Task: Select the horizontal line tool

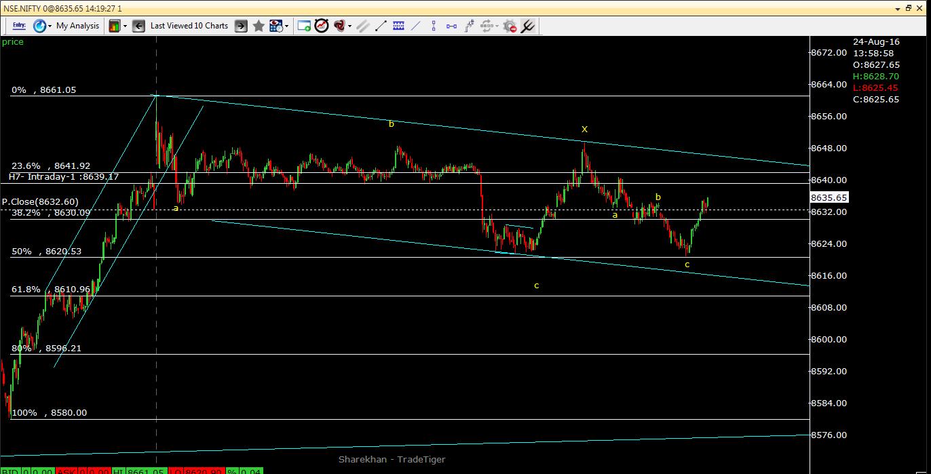Action: pyautogui.click(x=452, y=26)
